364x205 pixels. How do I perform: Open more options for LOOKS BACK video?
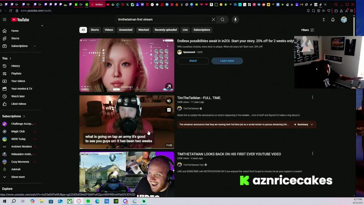point(313,153)
